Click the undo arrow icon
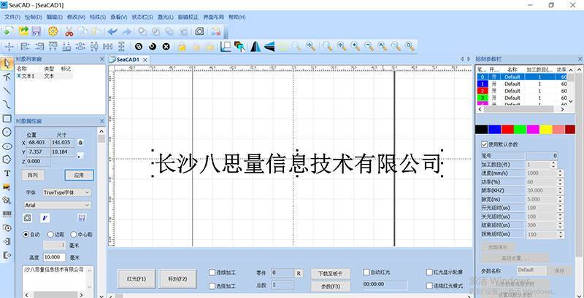The image size is (584, 298). (112, 31)
